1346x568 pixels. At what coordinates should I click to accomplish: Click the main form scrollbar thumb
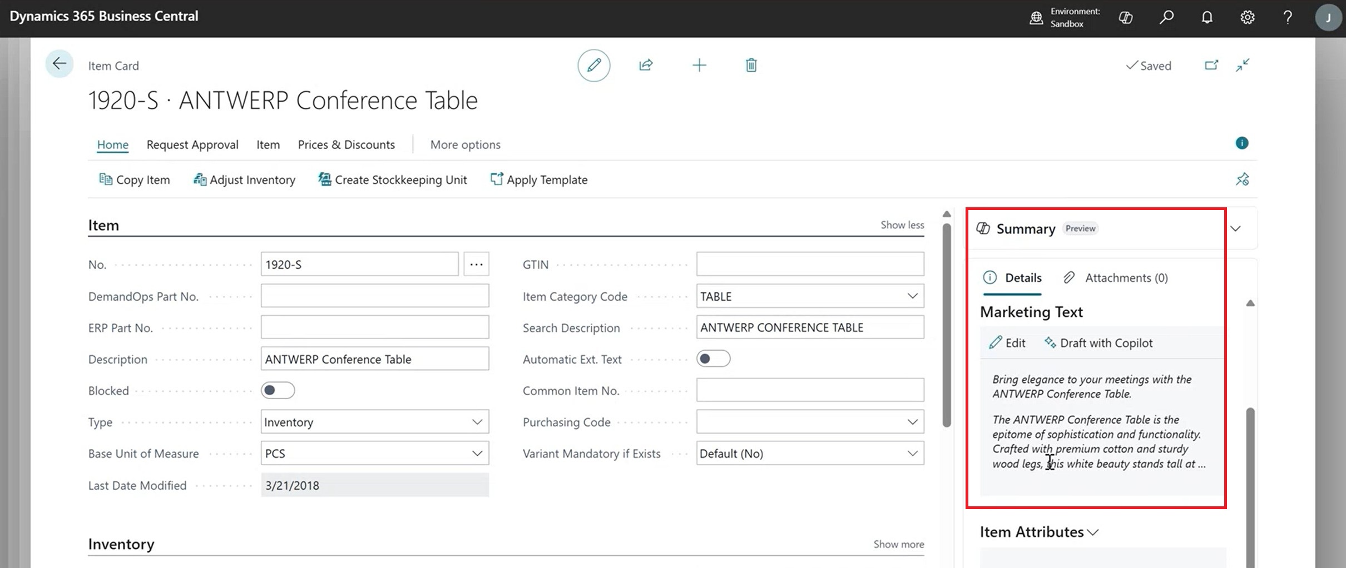click(x=947, y=325)
